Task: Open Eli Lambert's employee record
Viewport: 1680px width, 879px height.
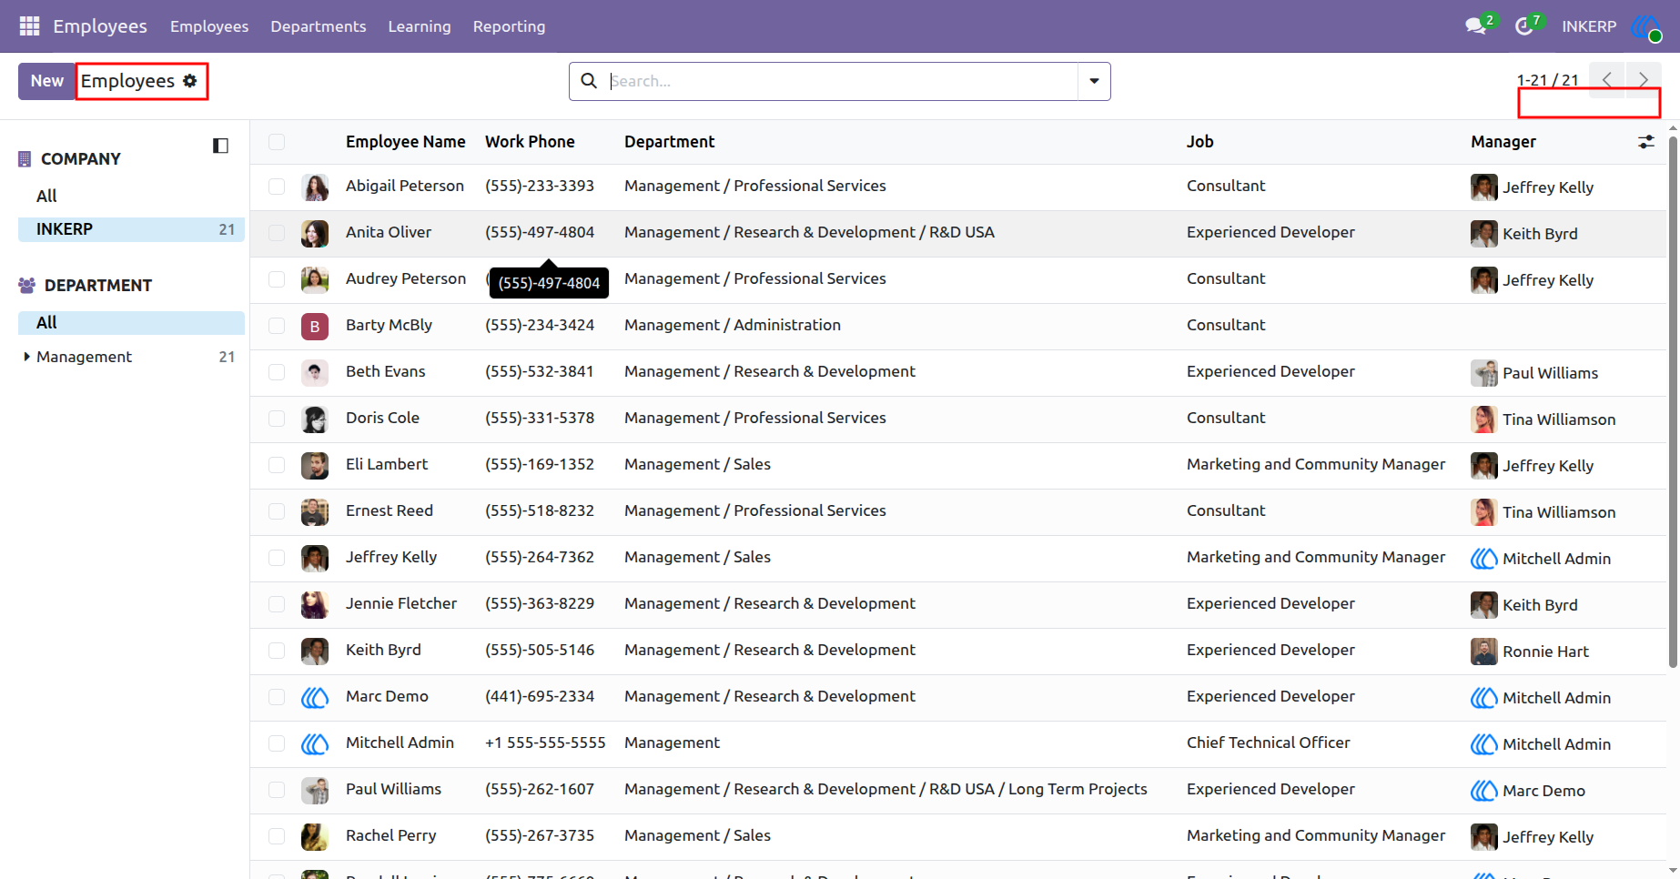Action: pos(387,464)
